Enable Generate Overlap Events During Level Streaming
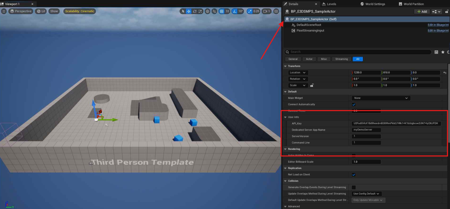The image size is (450, 209). click(x=354, y=187)
